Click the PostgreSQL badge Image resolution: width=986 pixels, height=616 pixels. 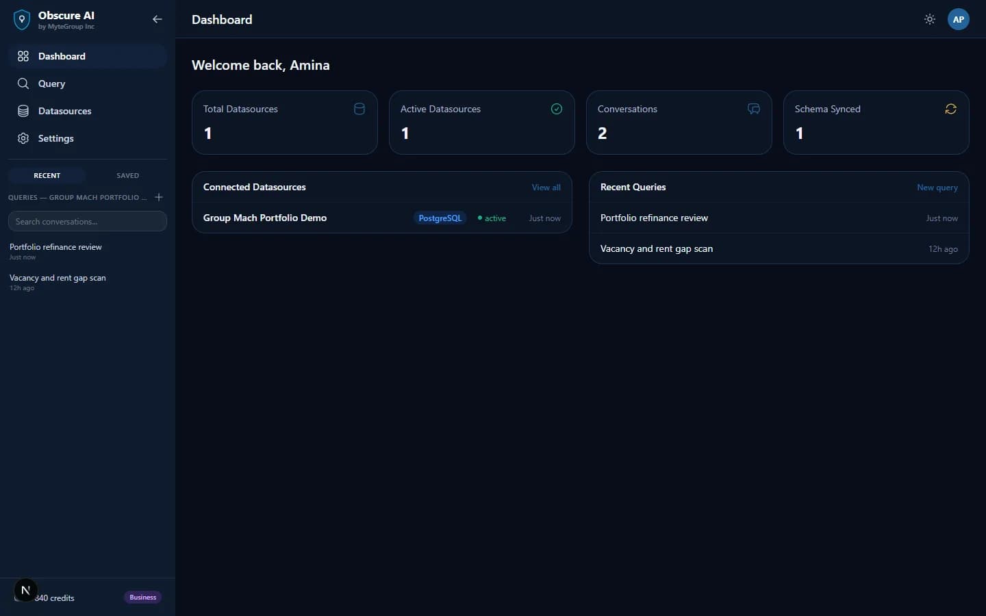pos(440,218)
